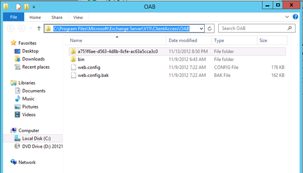Viewport: 303px width, 173px height.
Task: Select Favorites in the navigation pane
Action: (x=27, y=43)
